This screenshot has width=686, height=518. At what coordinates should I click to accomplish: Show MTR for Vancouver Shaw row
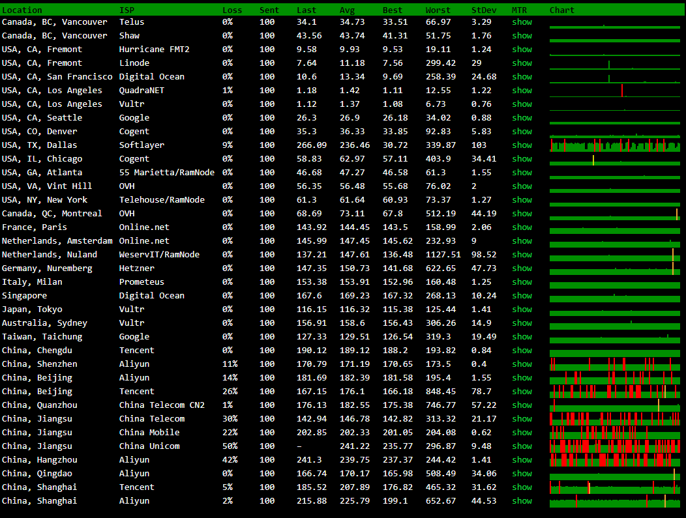(522, 35)
